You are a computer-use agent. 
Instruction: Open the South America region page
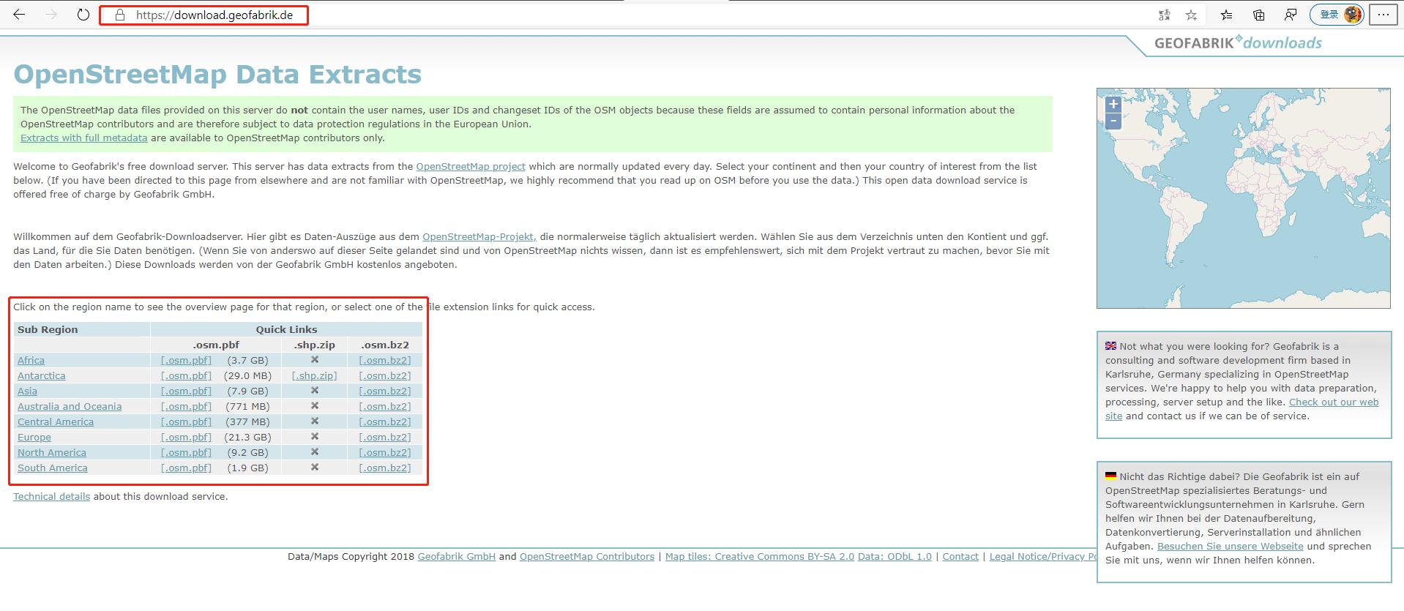(x=53, y=468)
